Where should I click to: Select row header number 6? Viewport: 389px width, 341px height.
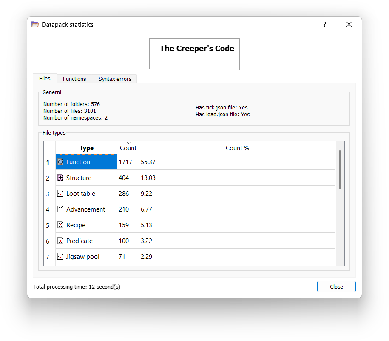49,241
